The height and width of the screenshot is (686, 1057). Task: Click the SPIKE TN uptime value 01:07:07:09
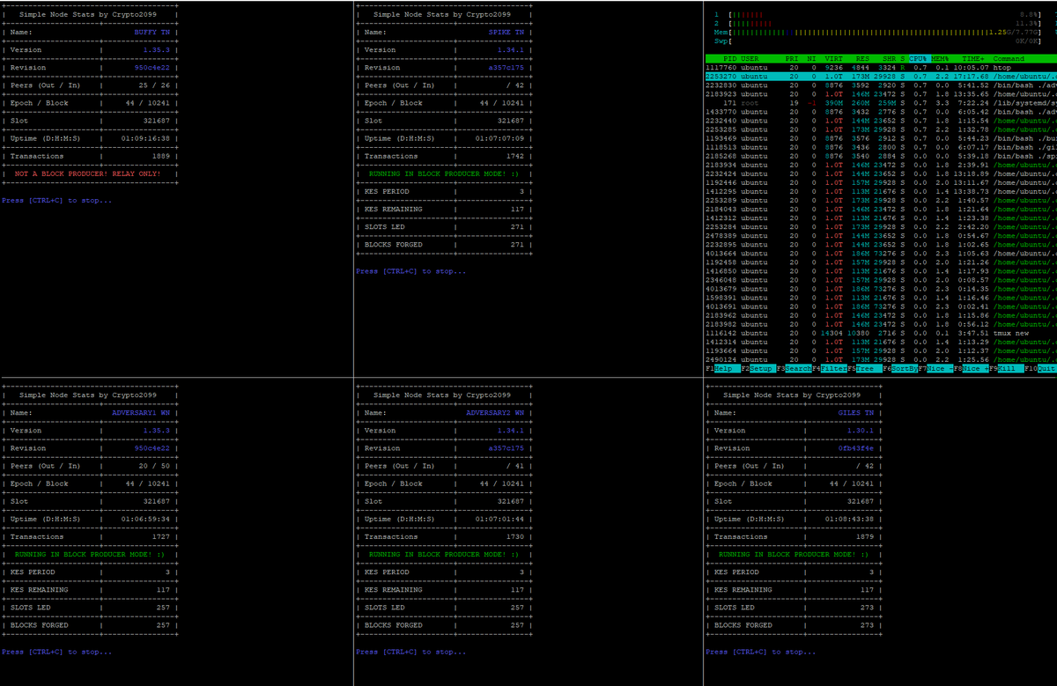pyautogui.click(x=500, y=138)
